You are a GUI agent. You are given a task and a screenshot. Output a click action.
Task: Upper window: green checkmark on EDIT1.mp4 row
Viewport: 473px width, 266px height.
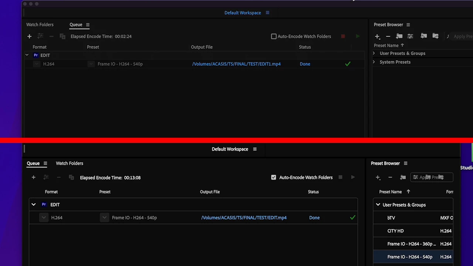pos(348,64)
